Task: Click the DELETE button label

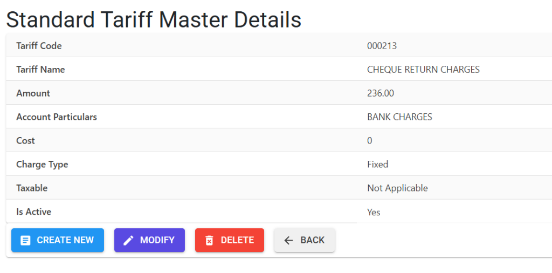Action: 237,240
